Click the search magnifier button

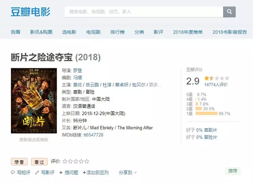(229, 12)
